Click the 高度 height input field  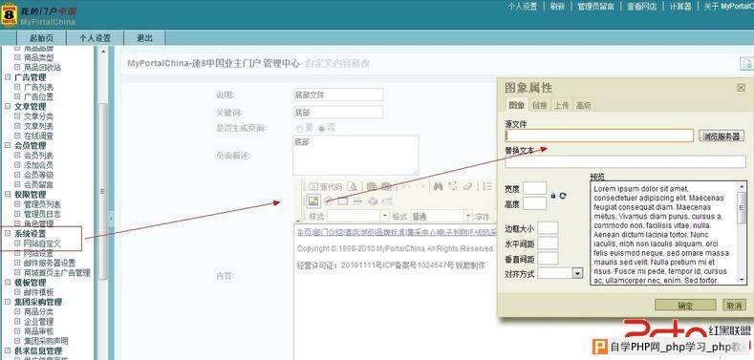(x=535, y=203)
